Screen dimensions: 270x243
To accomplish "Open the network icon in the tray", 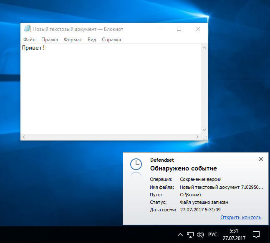I will tap(190, 235).
